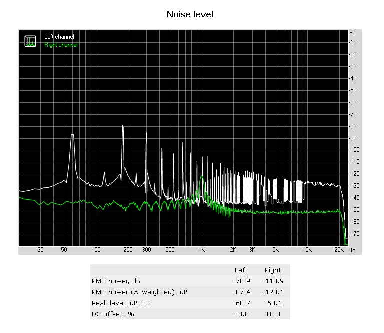Image resolution: width=384 pixels, height=333 pixels.
Task: Click the '2K' frequency axis label
Action: coord(233,250)
